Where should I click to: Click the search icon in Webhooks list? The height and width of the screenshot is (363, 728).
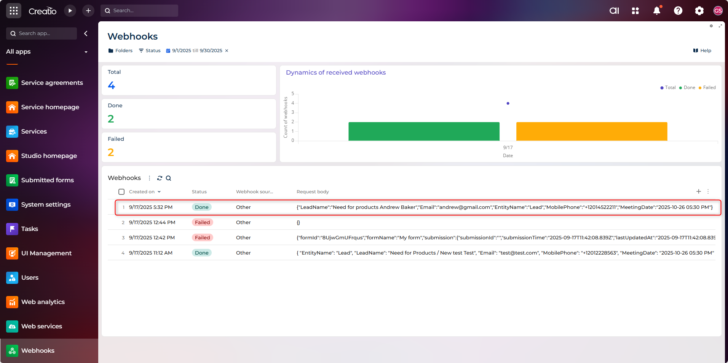(x=168, y=178)
